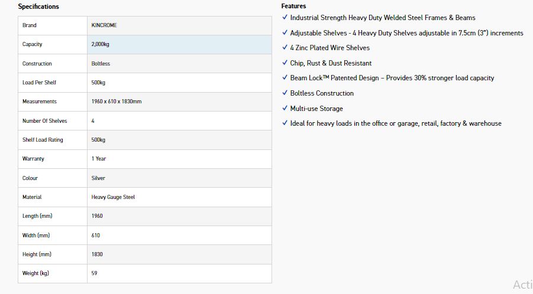The height and width of the screenshot is (294, 533).
Task: Click checkmark beside Industrial Strength Heavy Duty feature
Action: (x=285, y=18)
